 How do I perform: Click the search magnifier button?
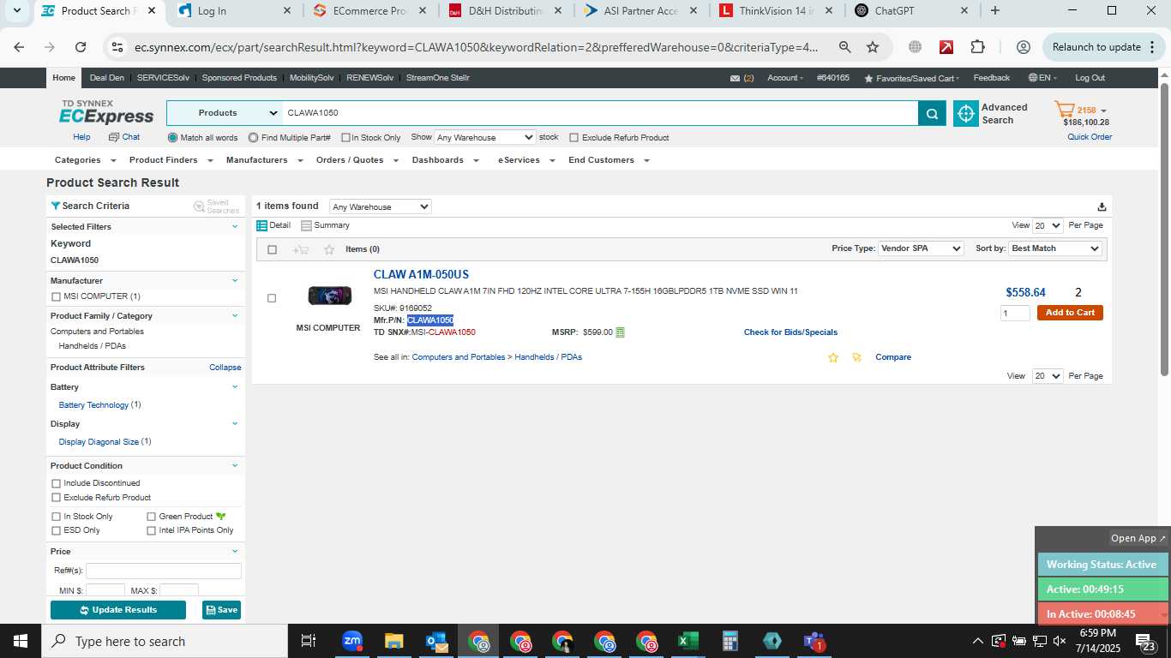pos(932,113)
